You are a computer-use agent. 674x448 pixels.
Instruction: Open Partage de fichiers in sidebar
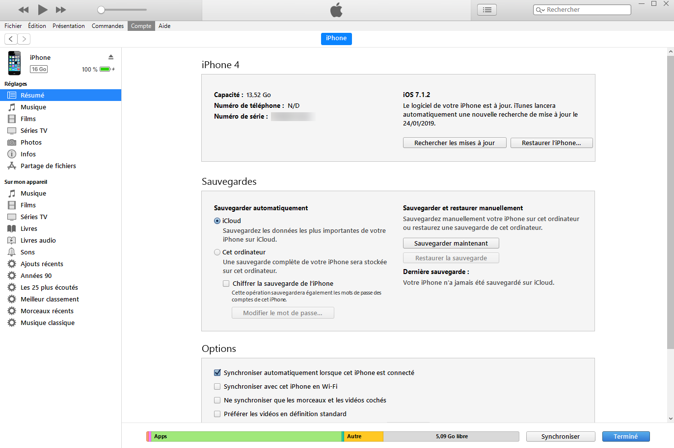tap(48, 166)
